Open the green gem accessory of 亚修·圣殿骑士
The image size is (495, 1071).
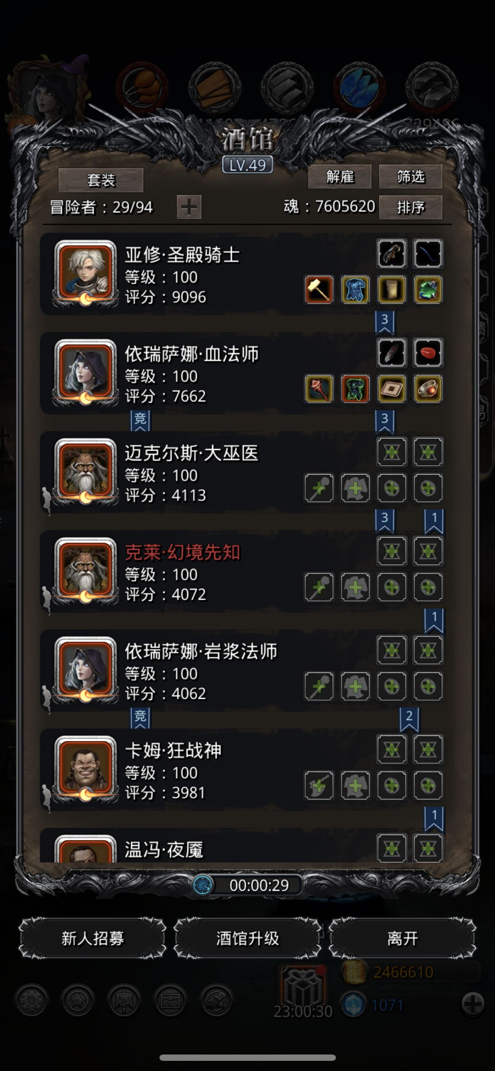[x=428, y=290]
